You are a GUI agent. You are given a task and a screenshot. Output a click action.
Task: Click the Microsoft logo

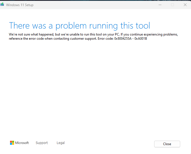[x=19, y=143]
